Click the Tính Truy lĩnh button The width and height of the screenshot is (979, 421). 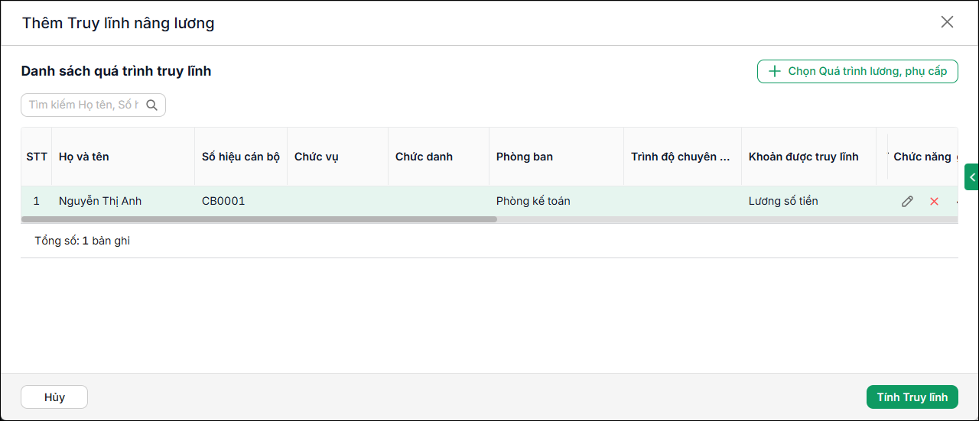pyautogui.click(x=912, y=397)
